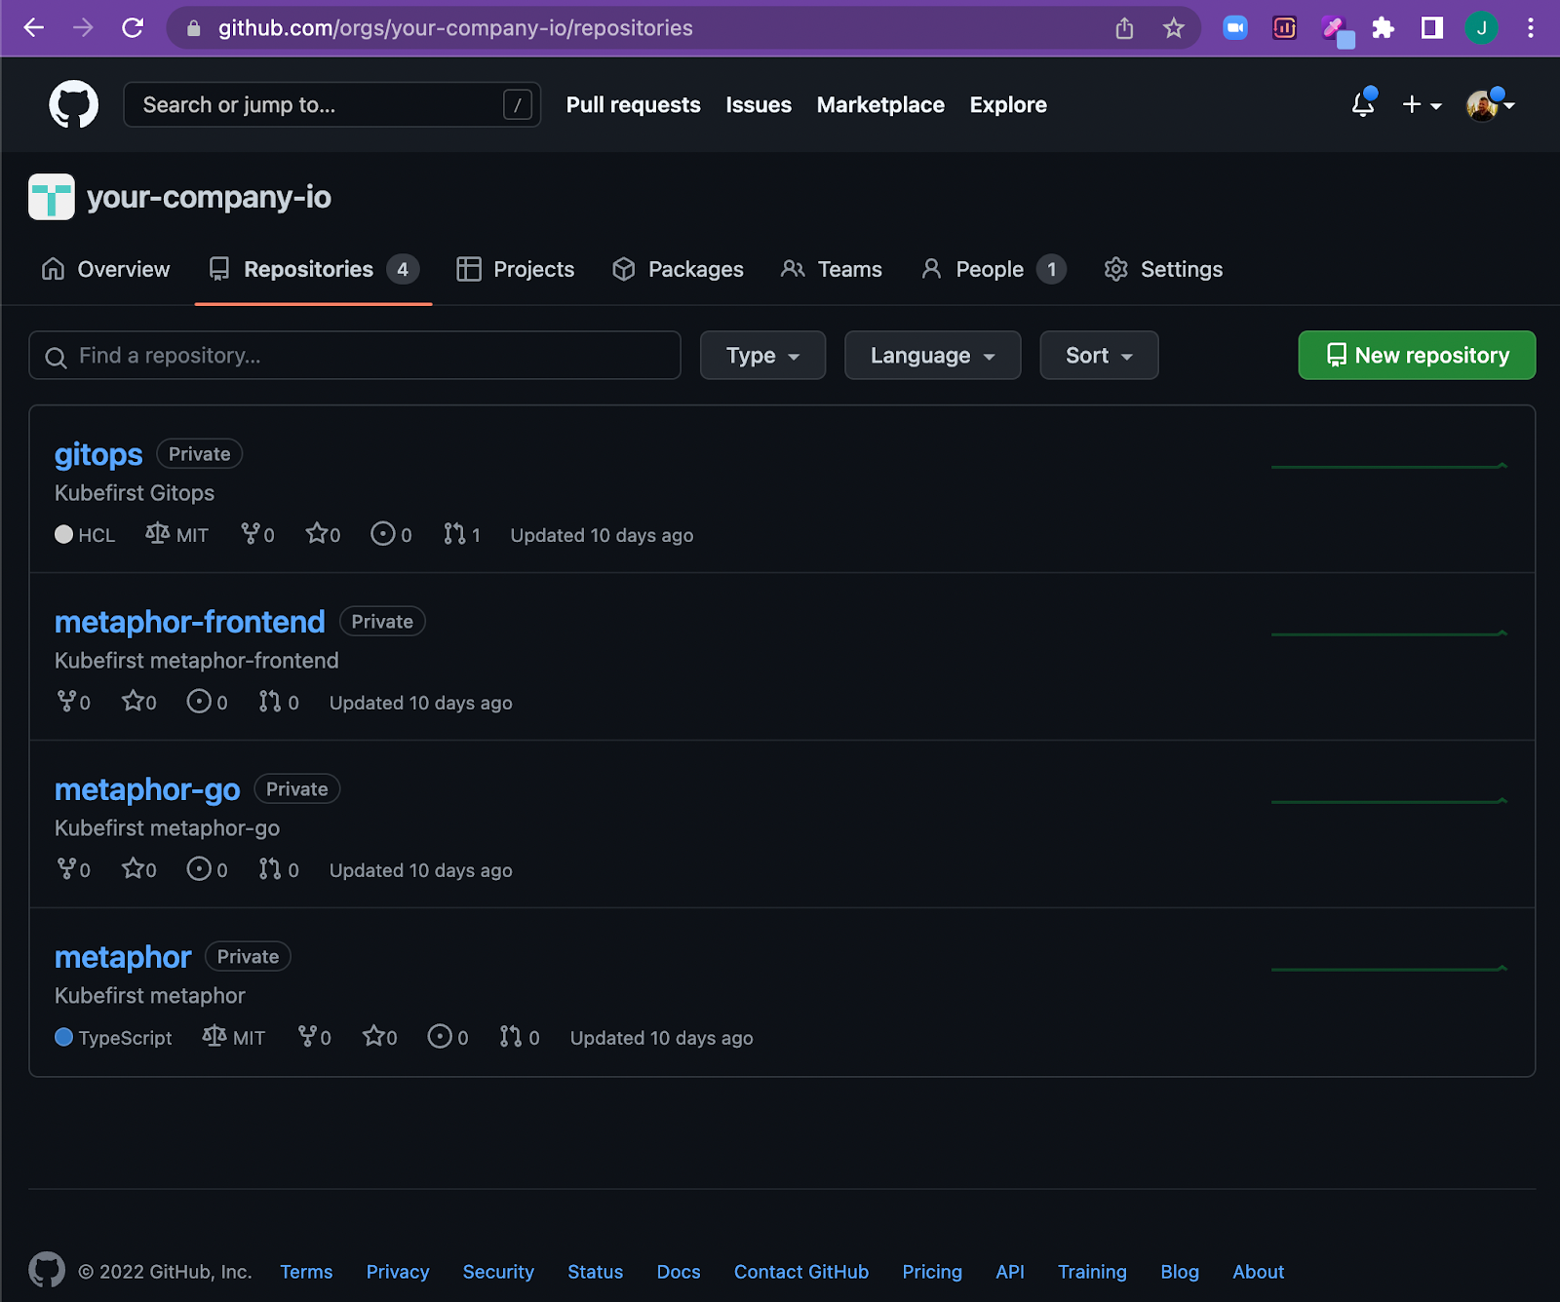
Task: Open gitops issues count icon
Action: [383, 534]
